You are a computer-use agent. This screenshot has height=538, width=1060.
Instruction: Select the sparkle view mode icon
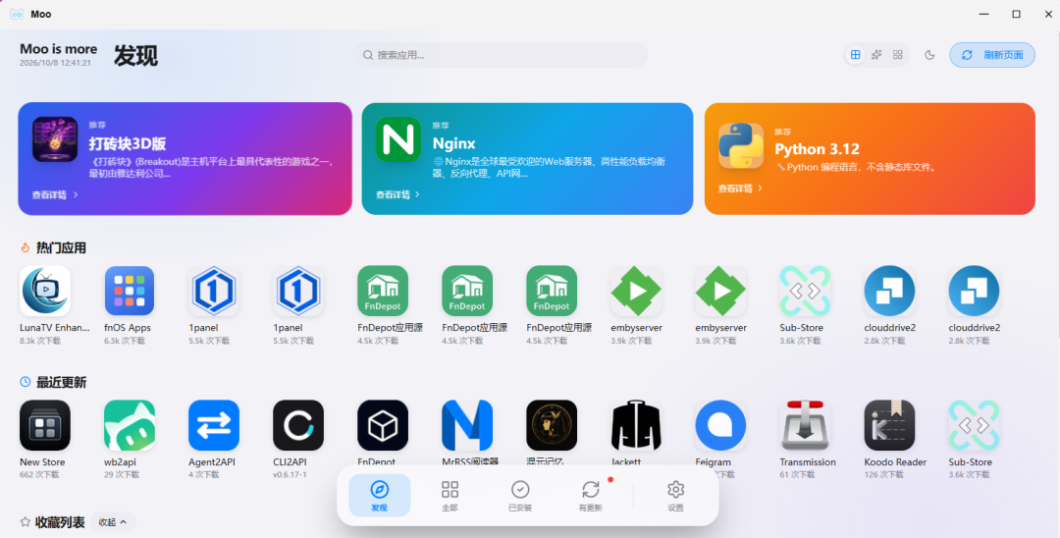click(876, 55)
